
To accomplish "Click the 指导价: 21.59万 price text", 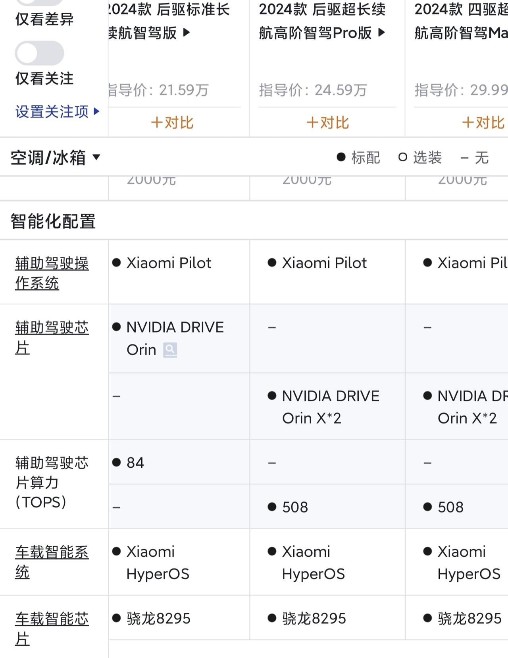I will tap(158, 90).
